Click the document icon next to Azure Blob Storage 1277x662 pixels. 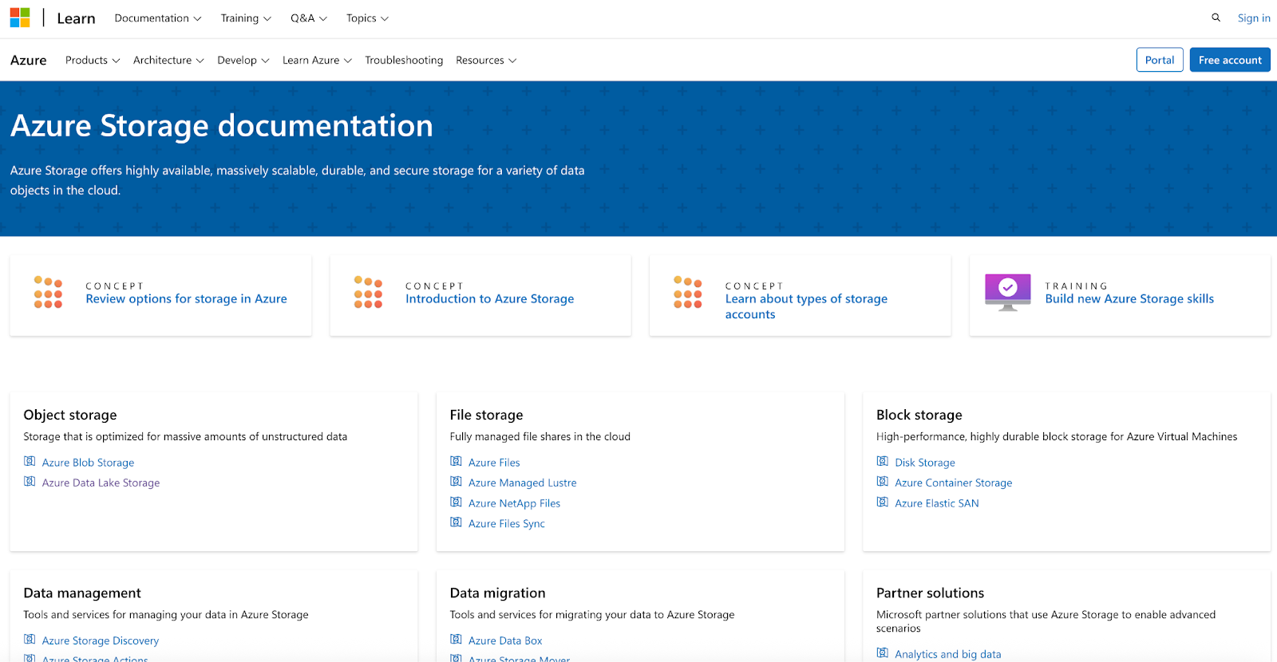pyautogui.click(x=30, y=461)
